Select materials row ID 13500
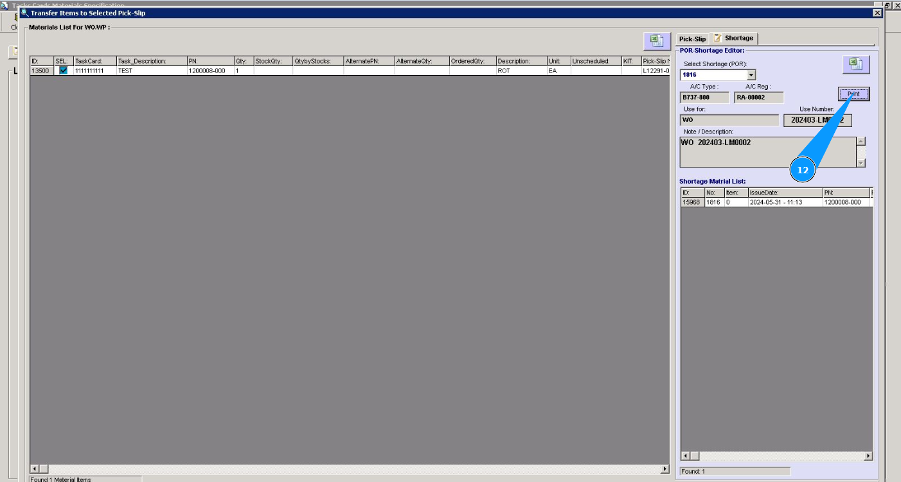Viewport: 901px width, 482px height. pyautogui.click(x=42, y=71)
